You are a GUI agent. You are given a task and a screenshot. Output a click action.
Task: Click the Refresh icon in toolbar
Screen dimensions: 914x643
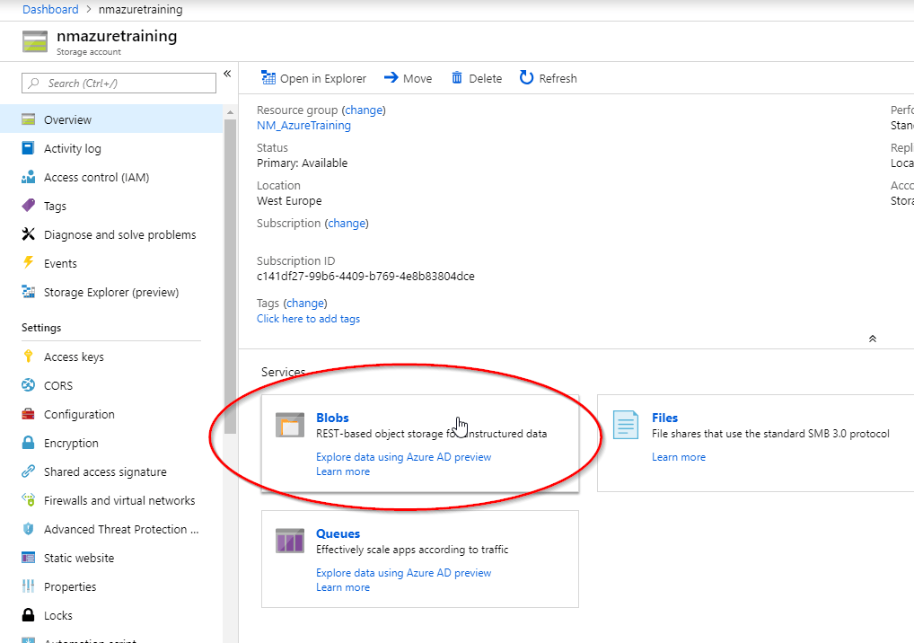tap(527, 78)
